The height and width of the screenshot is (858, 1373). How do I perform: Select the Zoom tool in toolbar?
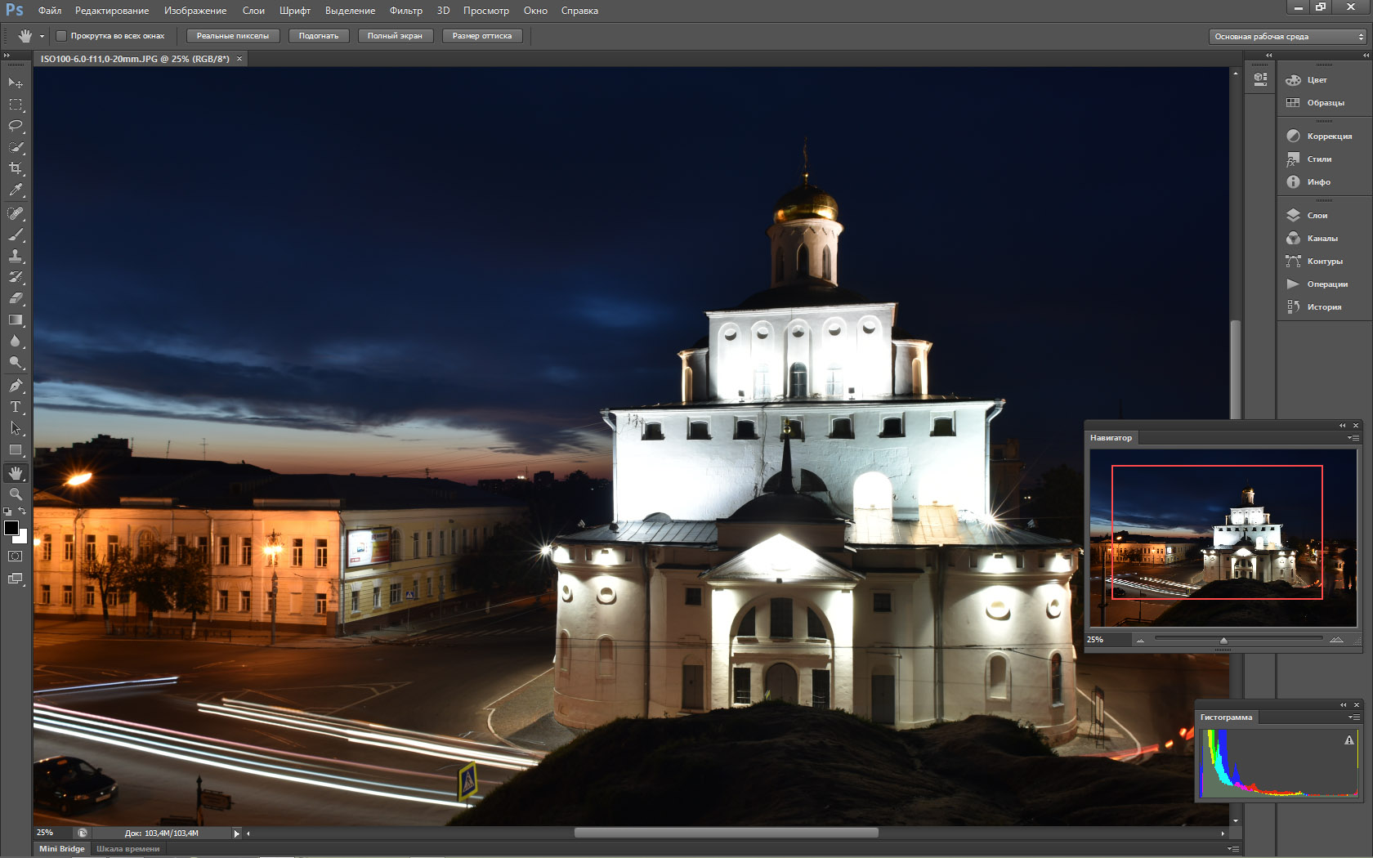coord(16,494)
